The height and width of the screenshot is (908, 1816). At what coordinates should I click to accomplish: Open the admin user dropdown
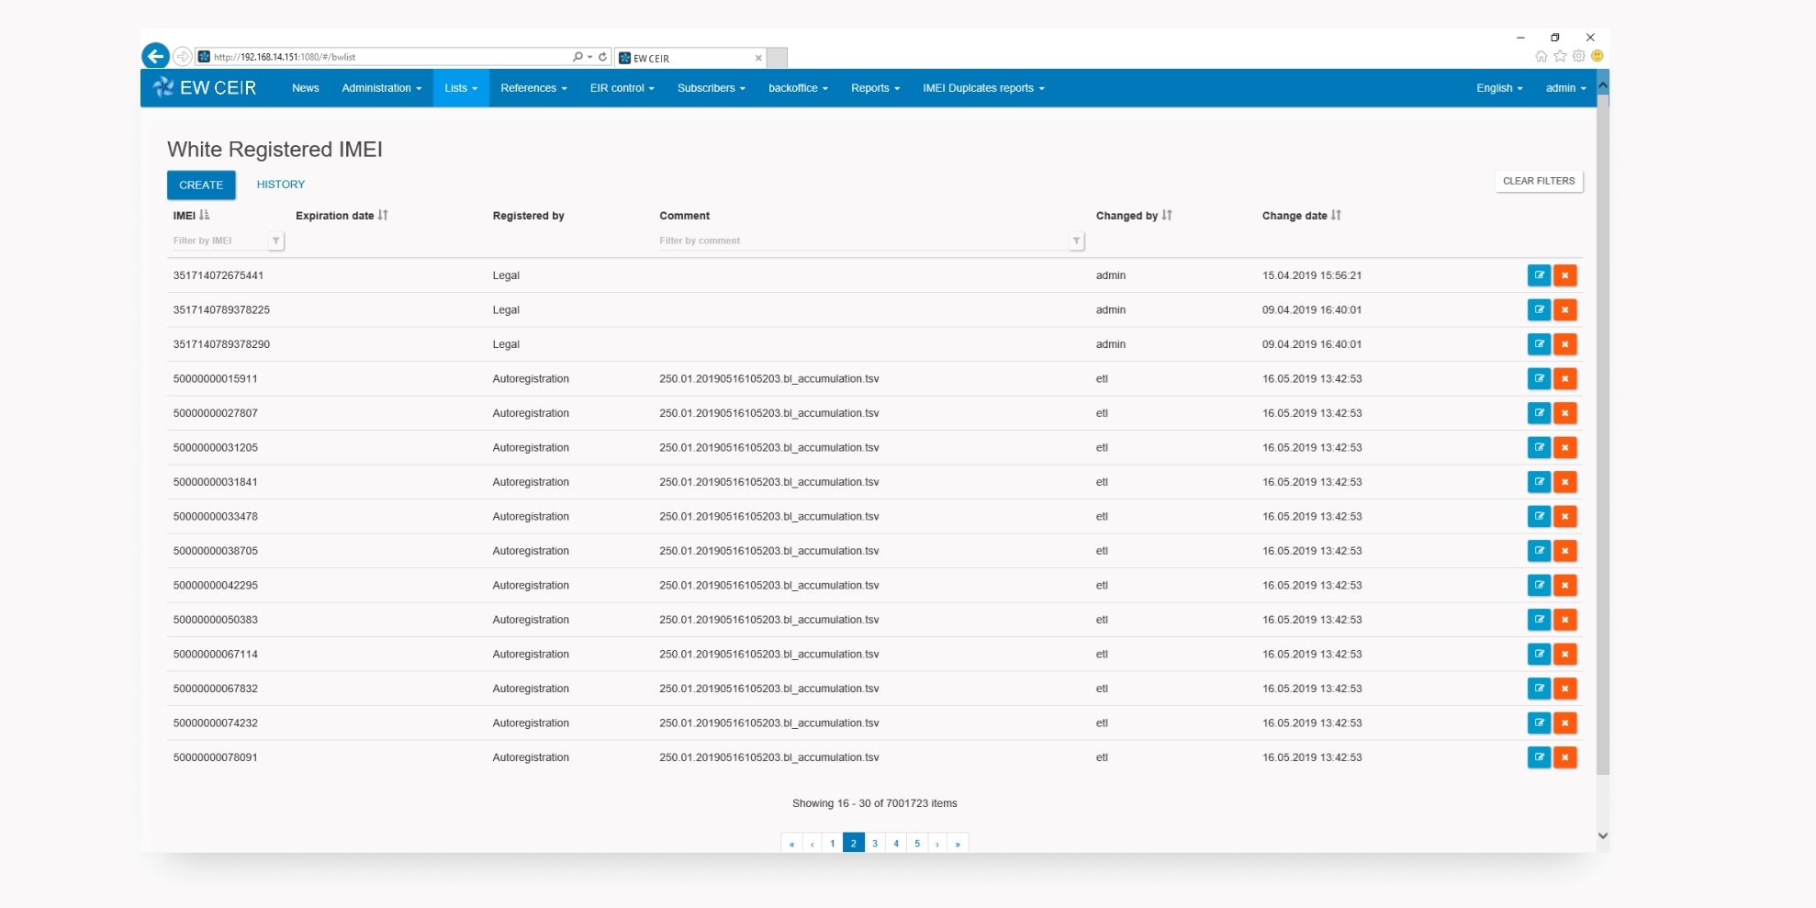point(1564,88)
